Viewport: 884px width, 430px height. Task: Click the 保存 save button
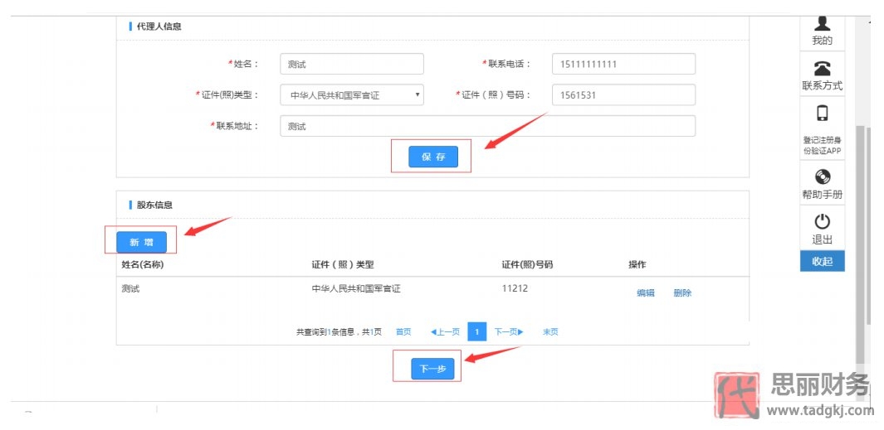pyautogui.click(x=433, y=157)
